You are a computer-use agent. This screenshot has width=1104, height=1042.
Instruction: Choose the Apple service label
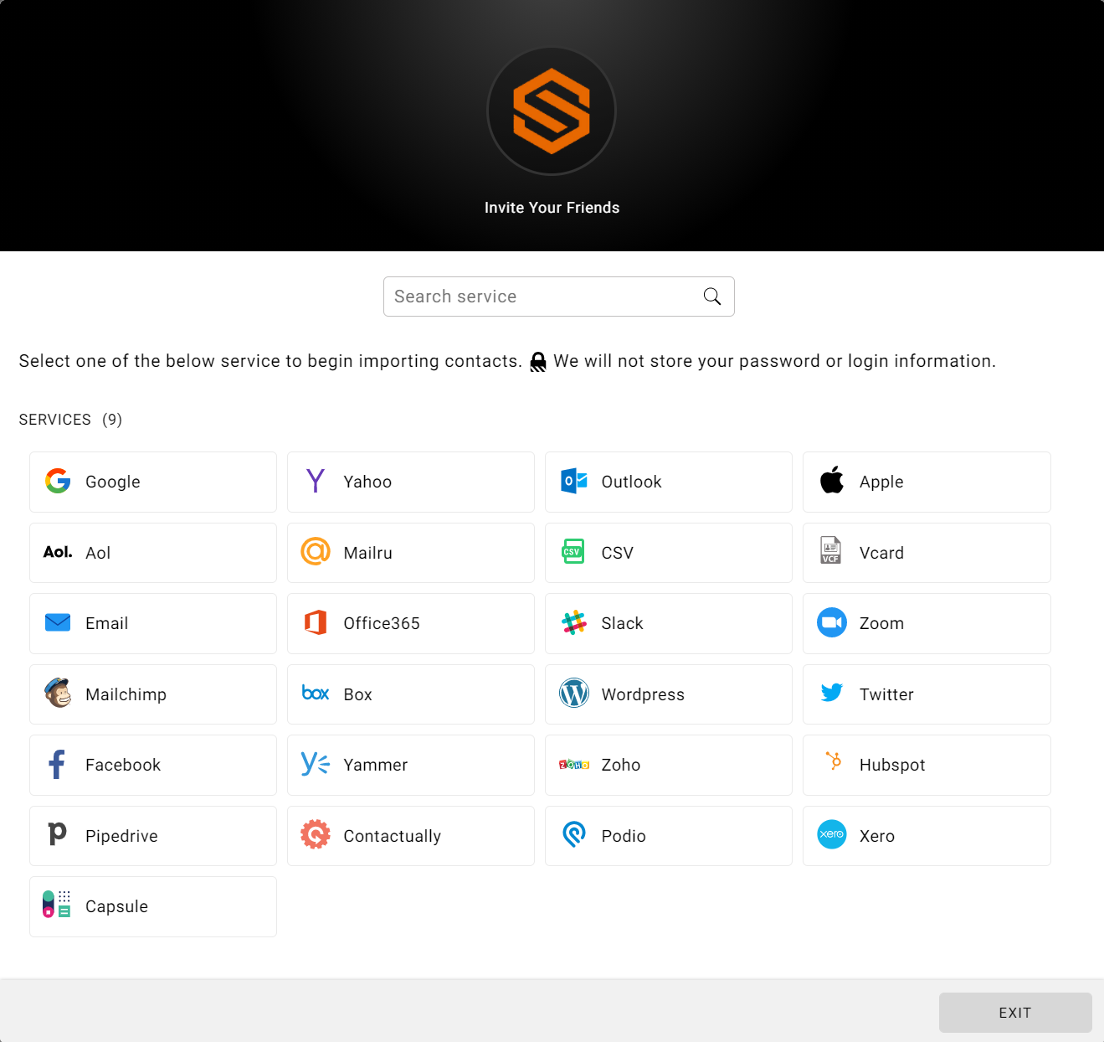pos(881,482)
